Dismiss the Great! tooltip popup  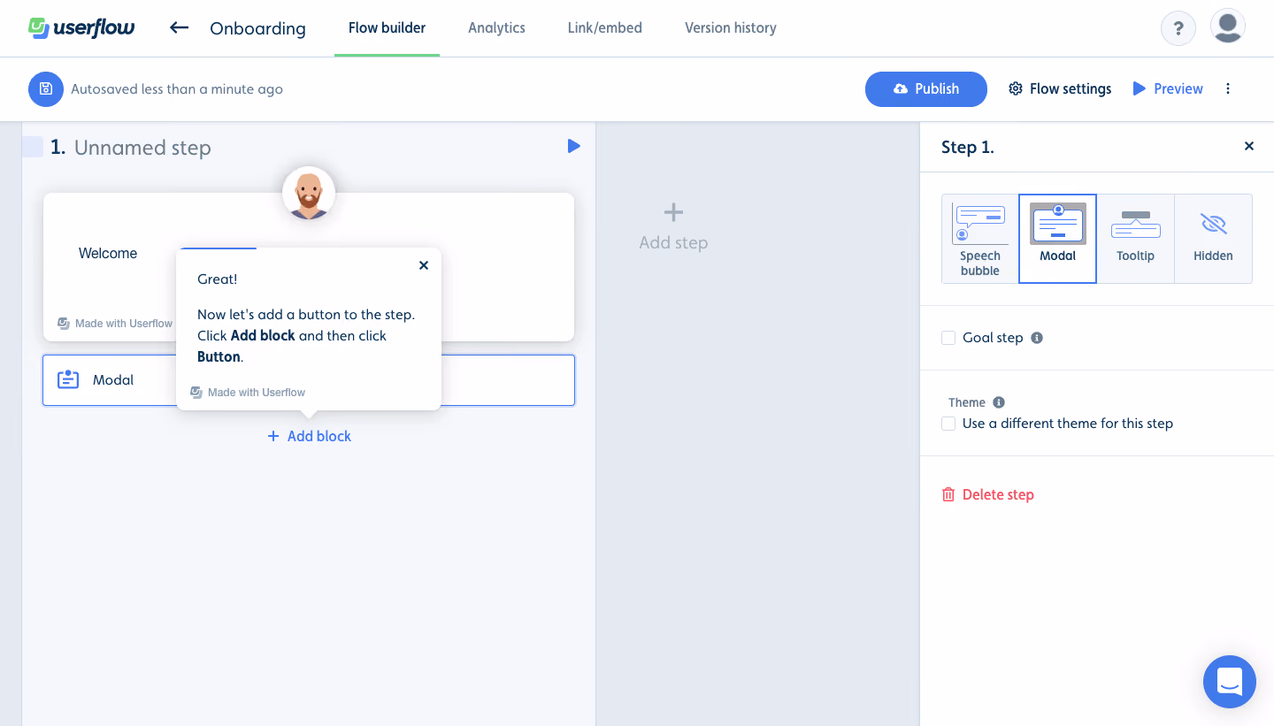click(424, 265)
